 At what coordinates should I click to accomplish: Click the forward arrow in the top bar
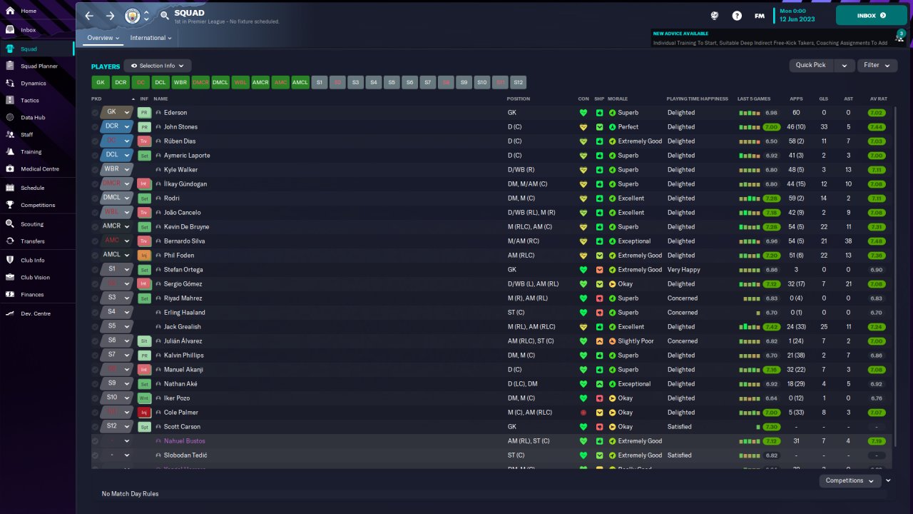tap(110, 16)
